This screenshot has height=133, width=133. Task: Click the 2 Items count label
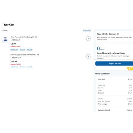click(x=5, y=31)
